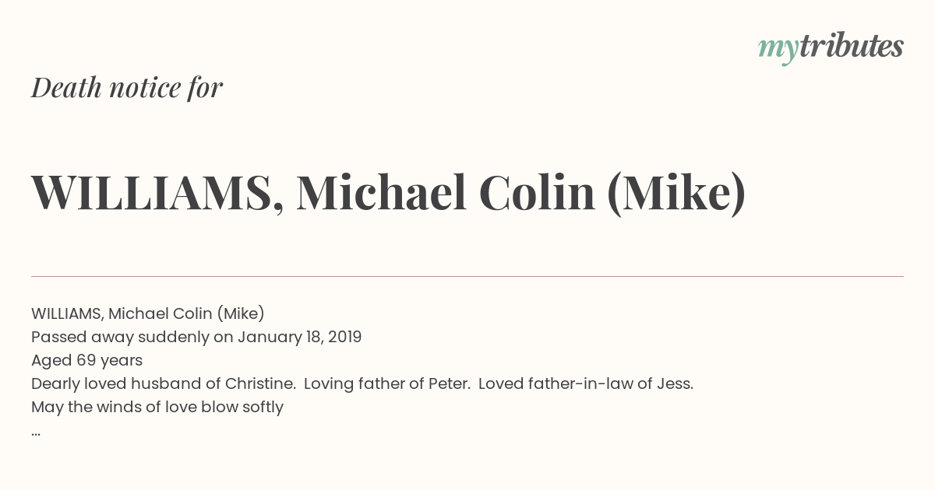
Task: Expand the truncated text ellipsis
Action: tap(36, 432)
